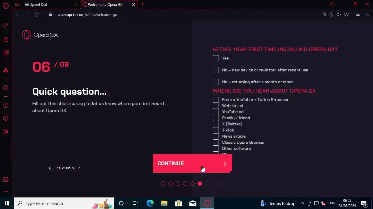
Task: Open Easy Setup sliders icon
Action: pos(358,15)
